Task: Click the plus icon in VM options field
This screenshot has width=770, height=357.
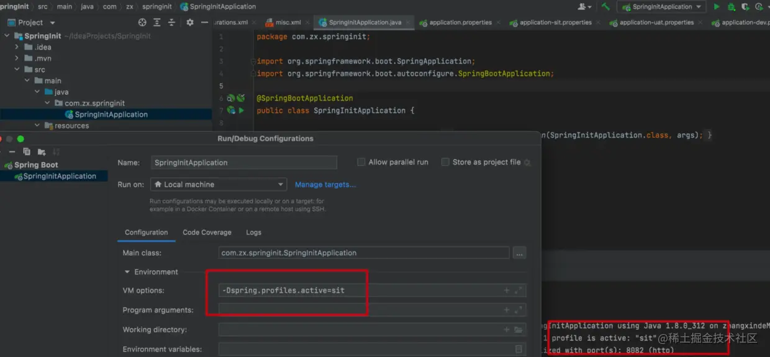Action: 507,290
